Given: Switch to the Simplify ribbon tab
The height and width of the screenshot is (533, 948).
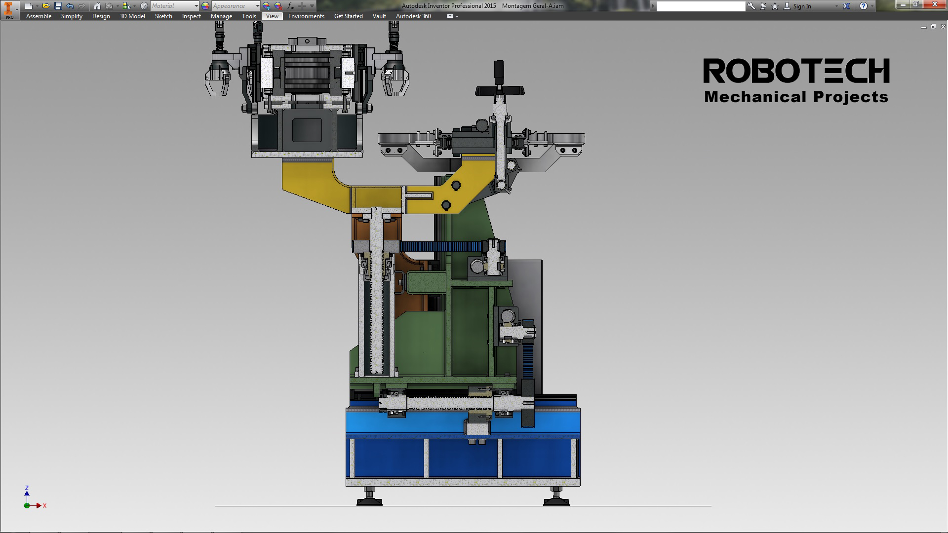Looking at the screenshot, I should coord(72,16).
